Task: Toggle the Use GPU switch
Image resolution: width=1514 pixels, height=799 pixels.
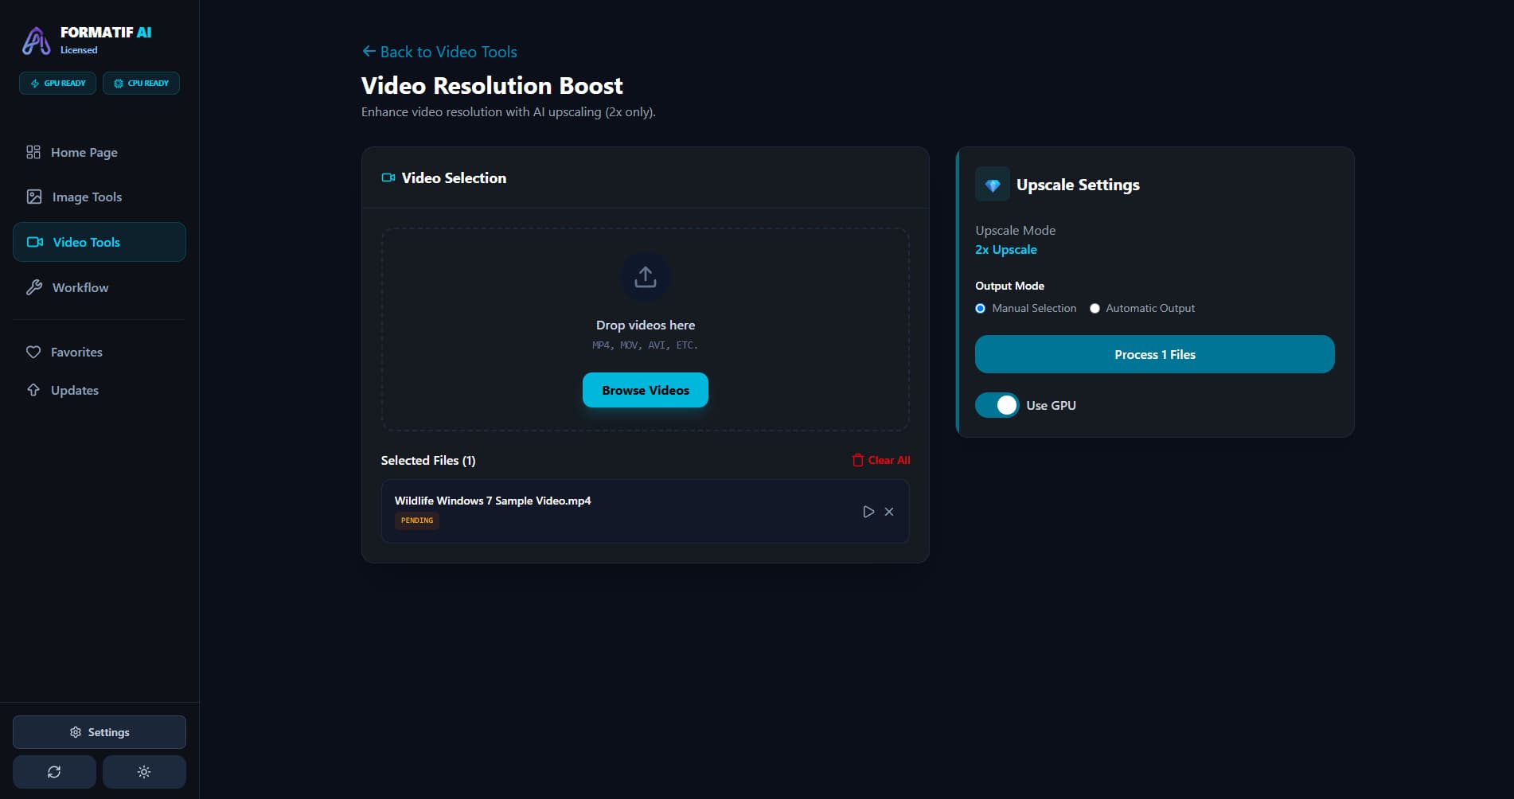Action: 997,405
